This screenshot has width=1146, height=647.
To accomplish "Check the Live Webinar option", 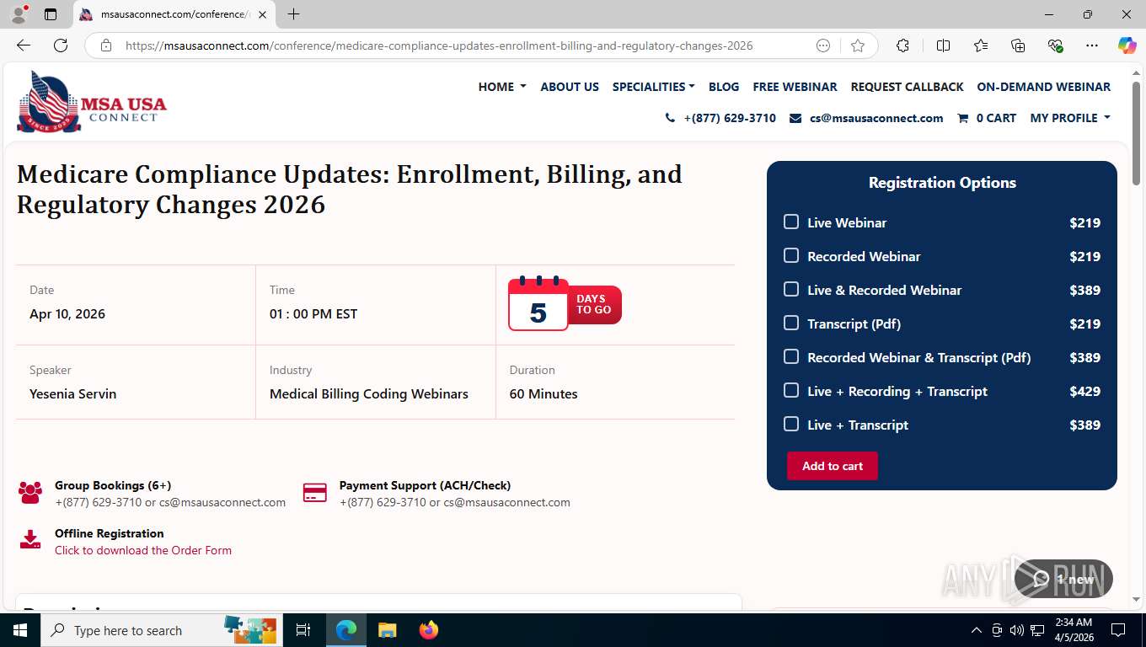I will pos(791,222).
